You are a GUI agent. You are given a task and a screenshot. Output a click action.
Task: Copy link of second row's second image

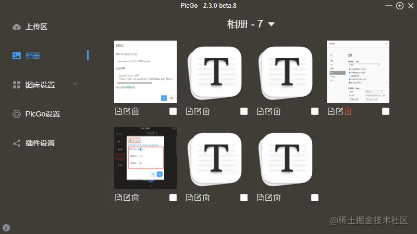coord(189,198)
